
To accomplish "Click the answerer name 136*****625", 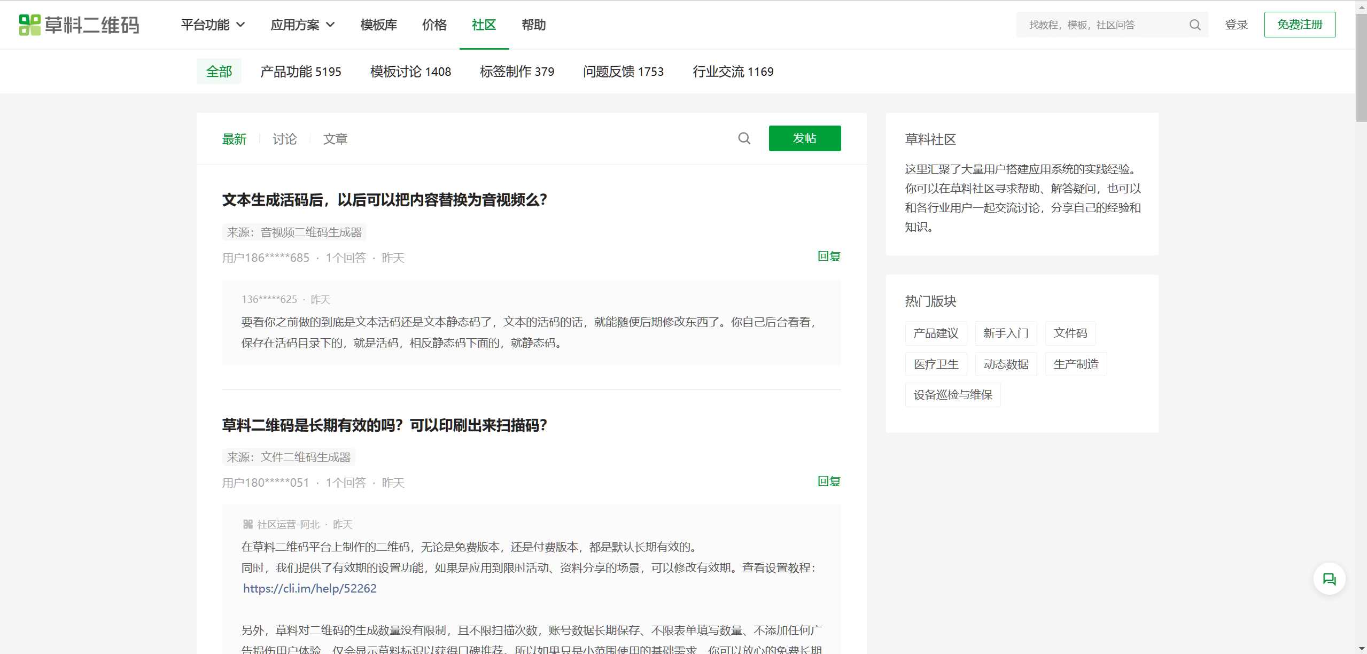I will pos(269,299).
